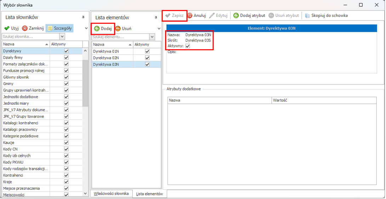Open the Szukaj słownika dropdown arrow

[x=62, y=36]
